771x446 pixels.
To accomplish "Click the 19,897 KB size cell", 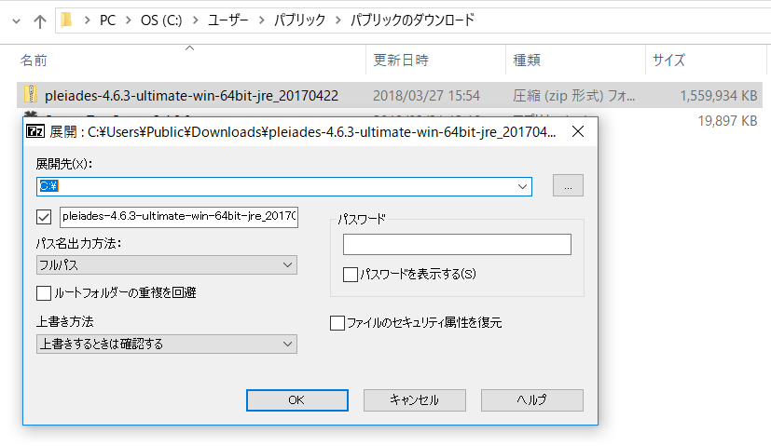I will point(727,121).
